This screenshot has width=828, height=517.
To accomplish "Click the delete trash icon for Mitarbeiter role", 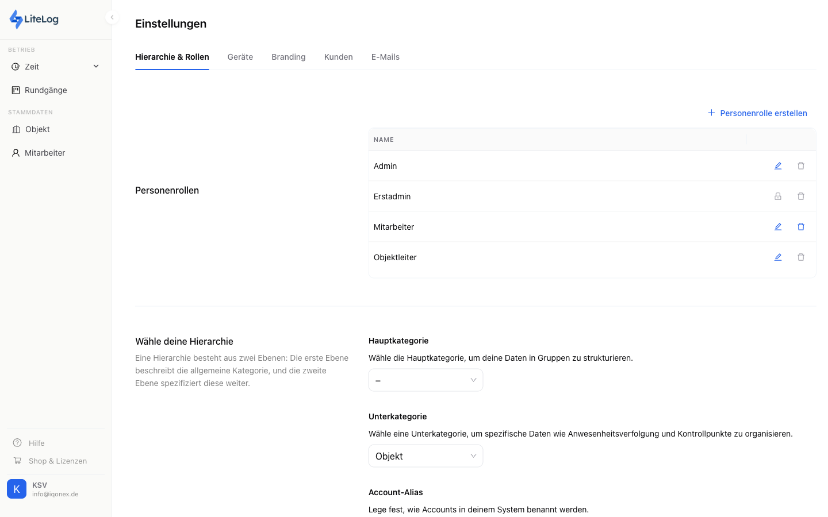I will click(x=801, y=227).
